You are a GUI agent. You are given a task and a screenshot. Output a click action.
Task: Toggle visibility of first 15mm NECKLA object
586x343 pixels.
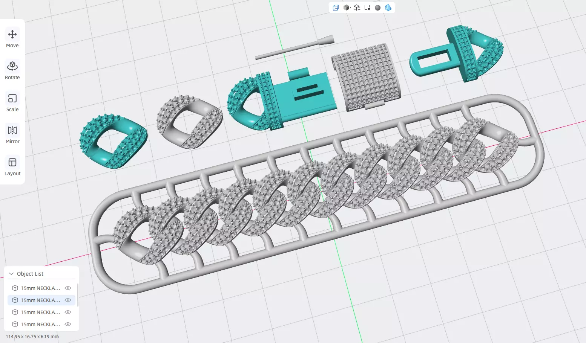(x=68, y=288)
